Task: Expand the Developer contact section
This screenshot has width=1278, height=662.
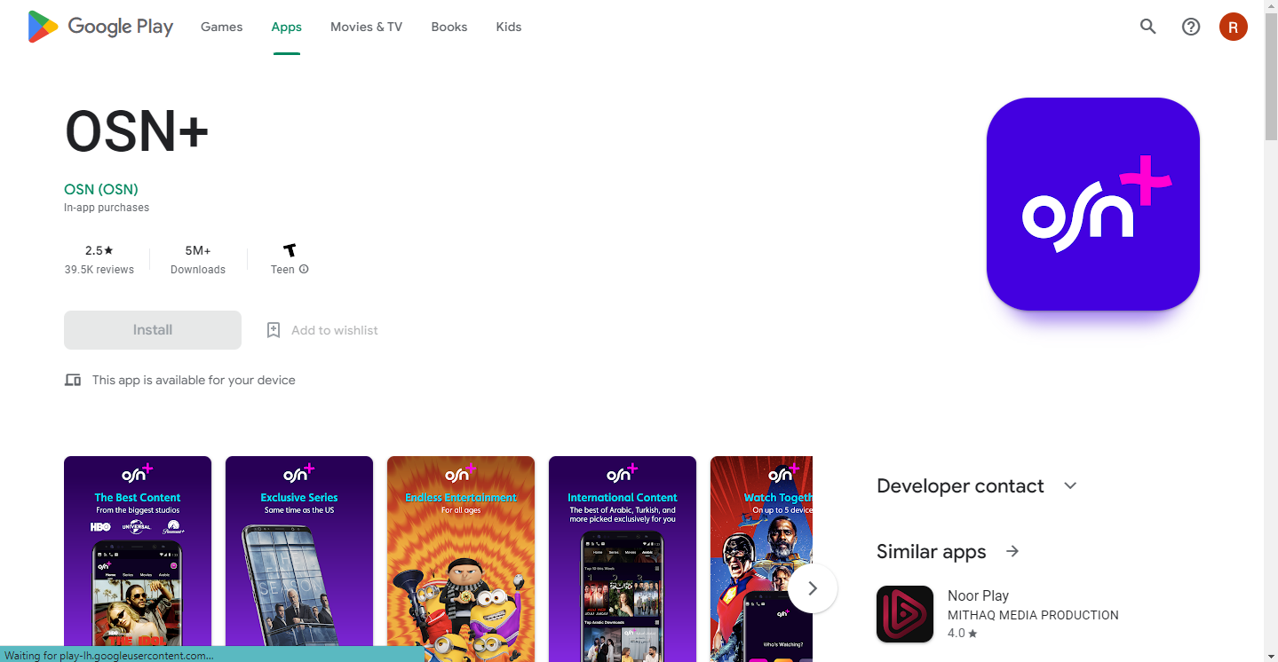Action: click(1070, 485)
